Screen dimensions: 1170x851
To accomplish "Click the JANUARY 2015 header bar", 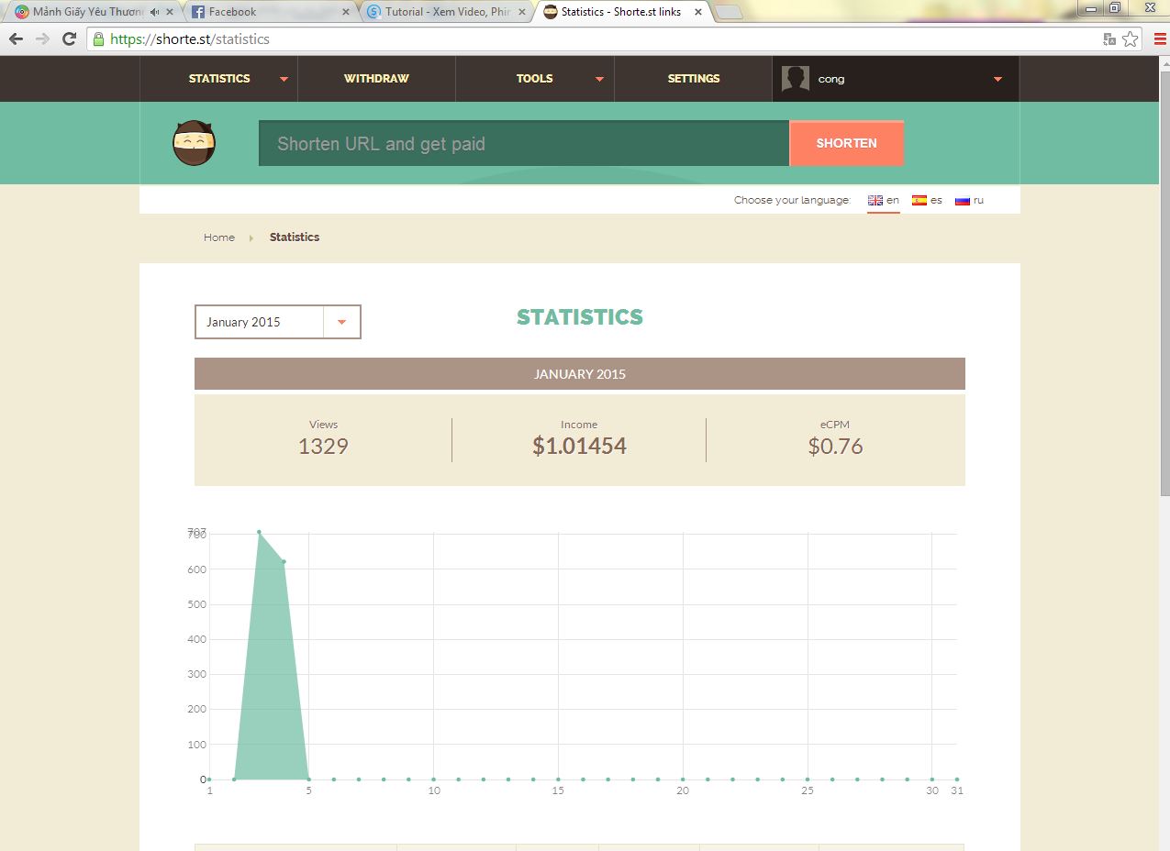I will pos(580,374).
